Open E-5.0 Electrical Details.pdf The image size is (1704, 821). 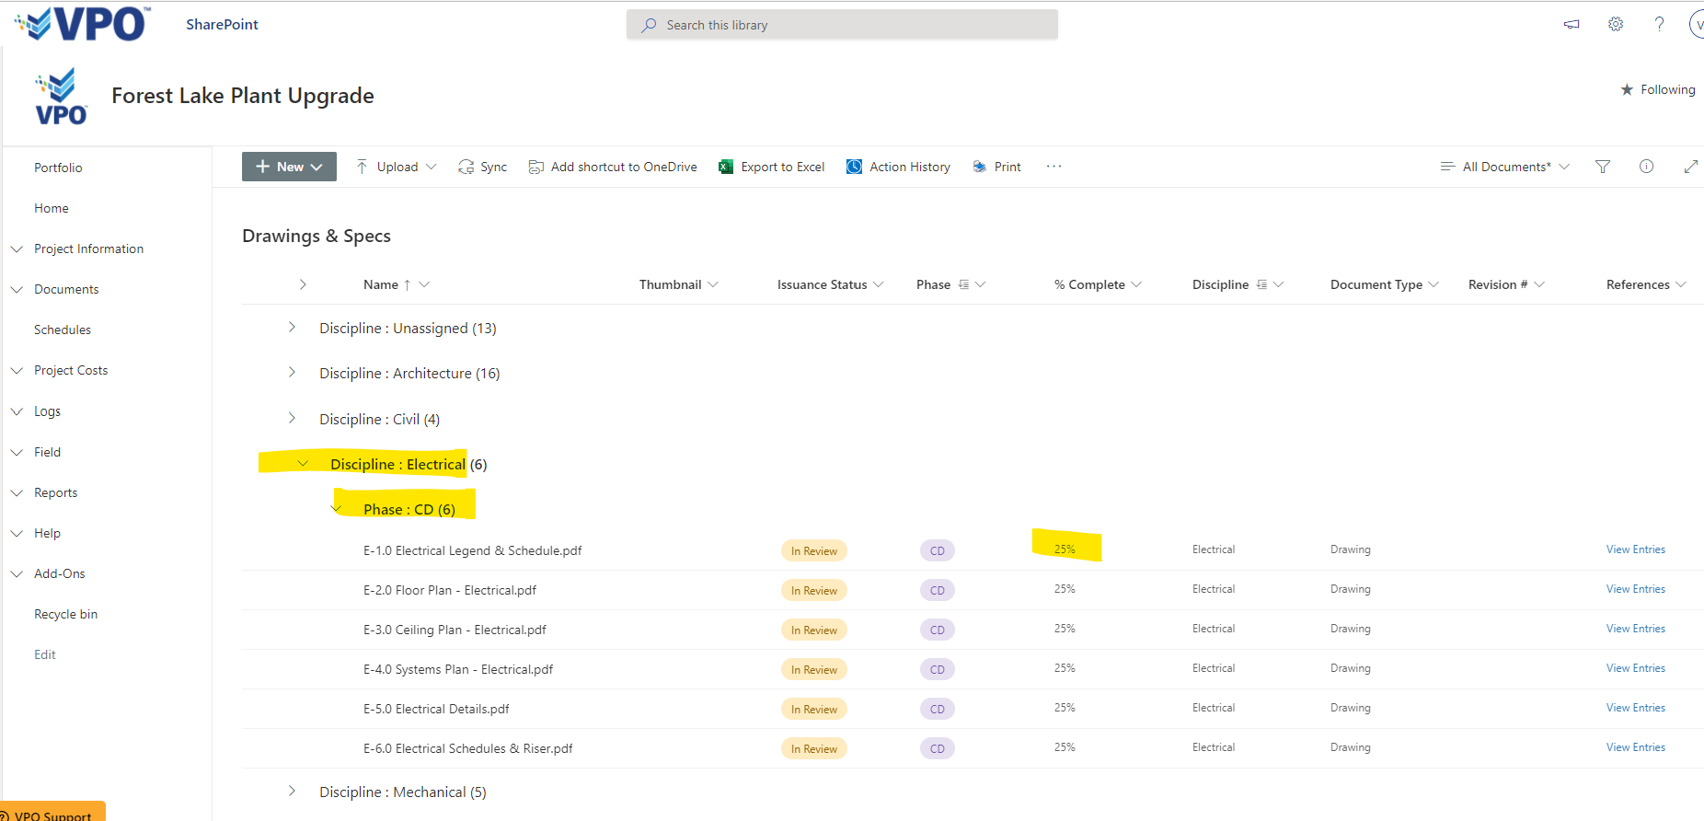click(436, 709)
